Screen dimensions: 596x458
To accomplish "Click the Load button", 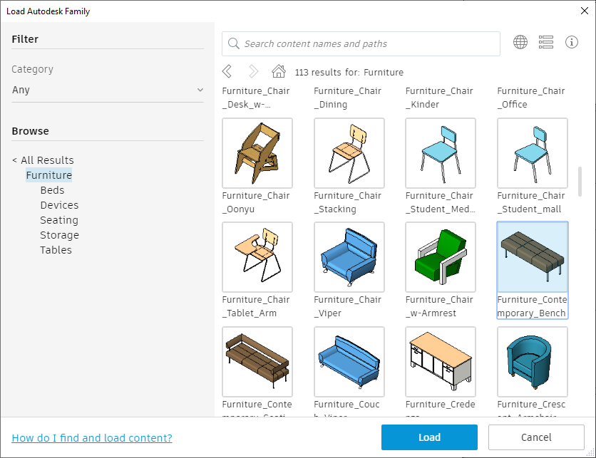I will tap(429, 437).
